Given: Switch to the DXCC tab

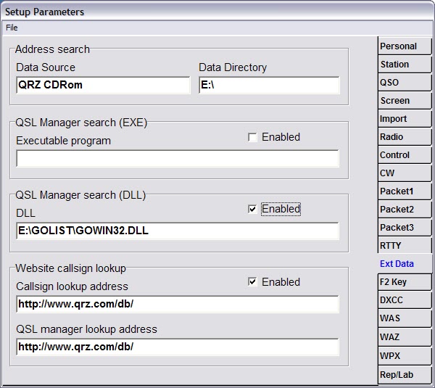Looking at the screenshot, I should 405,300.
